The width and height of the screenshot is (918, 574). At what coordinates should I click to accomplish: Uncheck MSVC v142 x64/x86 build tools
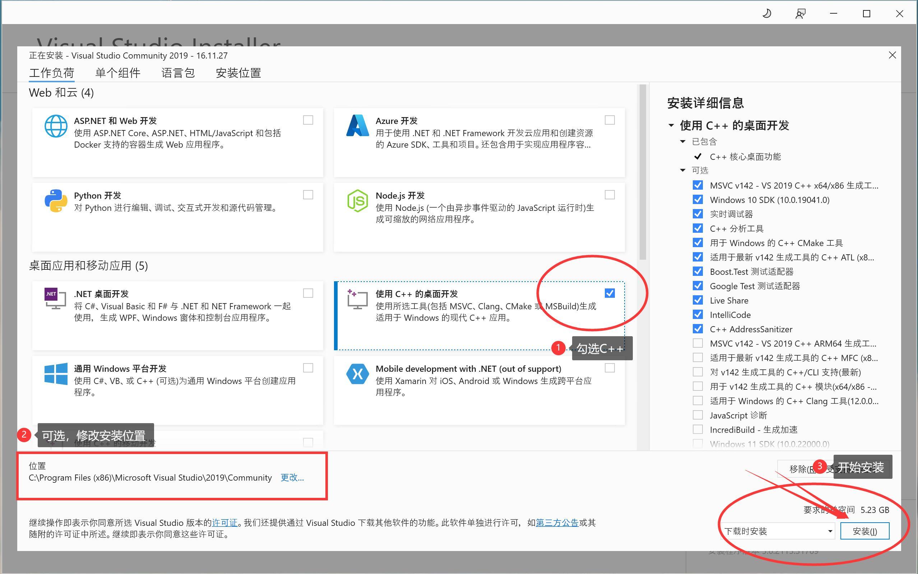(x=697, y=185)
